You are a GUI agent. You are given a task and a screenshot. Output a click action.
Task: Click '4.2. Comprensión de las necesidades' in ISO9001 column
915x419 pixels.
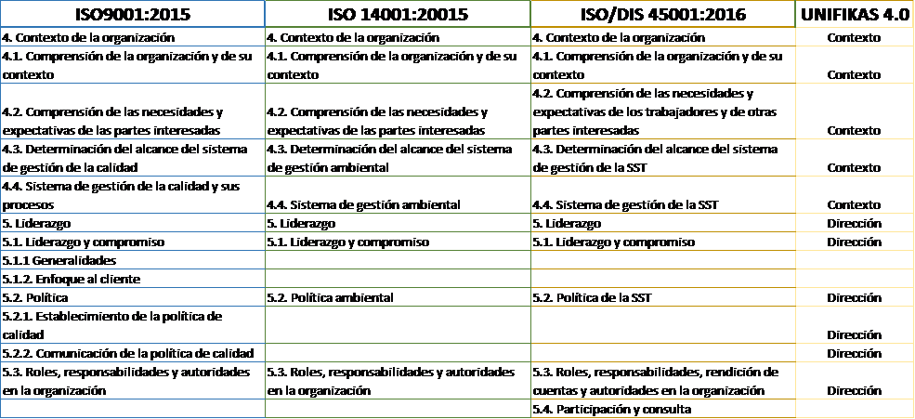point(133,111)
